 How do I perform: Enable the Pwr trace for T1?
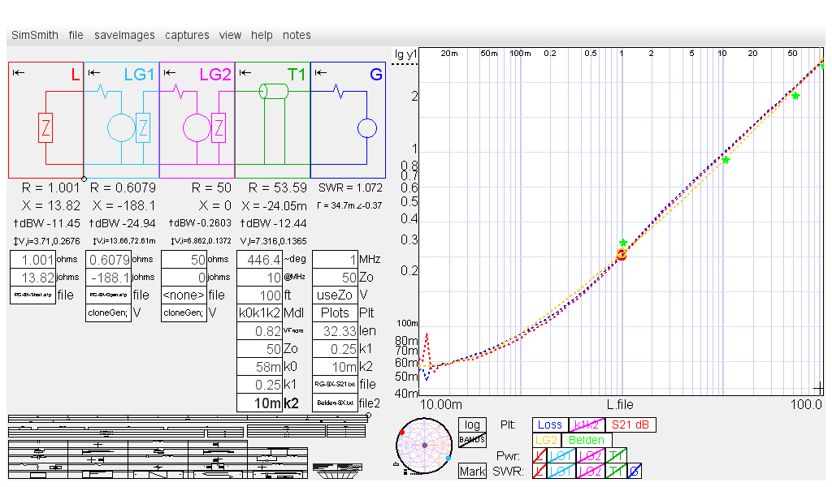[616, 455]
